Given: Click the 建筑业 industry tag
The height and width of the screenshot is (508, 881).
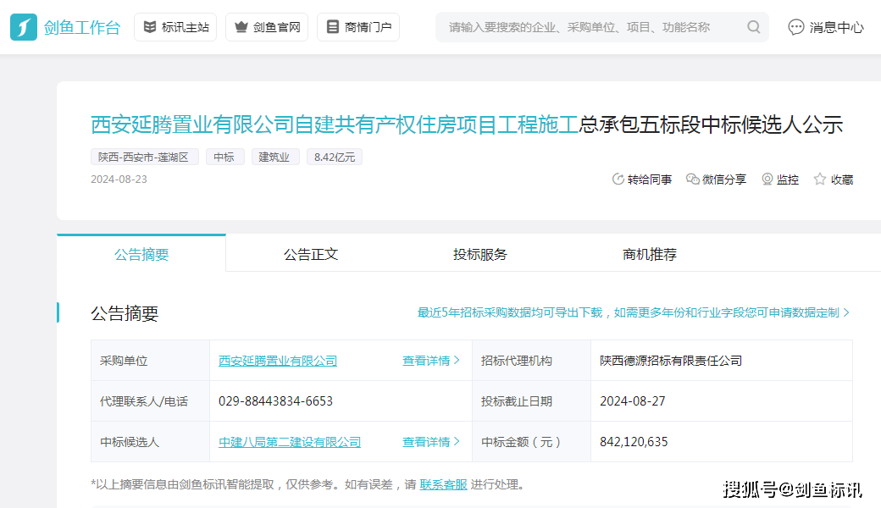Looking at the screenshot, I should tap(275, 157).
